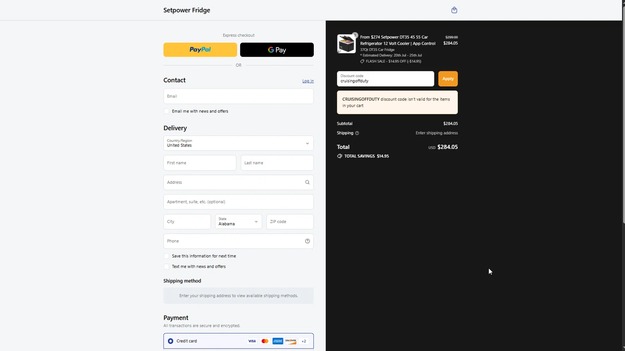625x351 pixels.
Task: Click the crossed-out $299.00 price
Action: [451, 37]
